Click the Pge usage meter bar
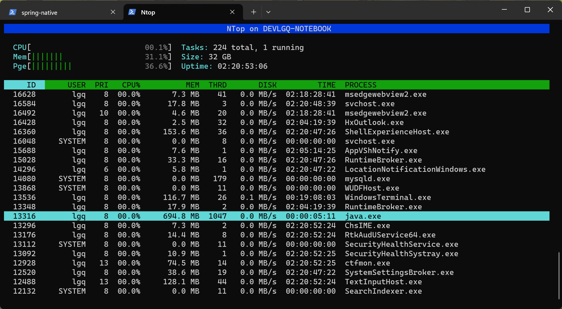 click(92, 66)
